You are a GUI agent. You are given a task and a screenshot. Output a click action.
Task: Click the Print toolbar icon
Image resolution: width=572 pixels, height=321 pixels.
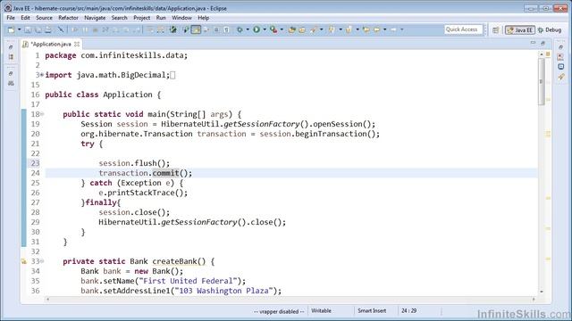[48, 29]
